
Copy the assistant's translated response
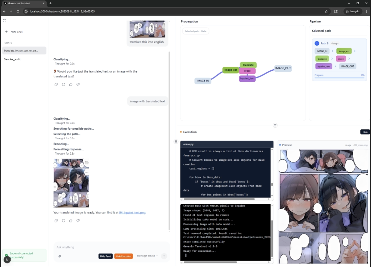[x=56, y=221]
